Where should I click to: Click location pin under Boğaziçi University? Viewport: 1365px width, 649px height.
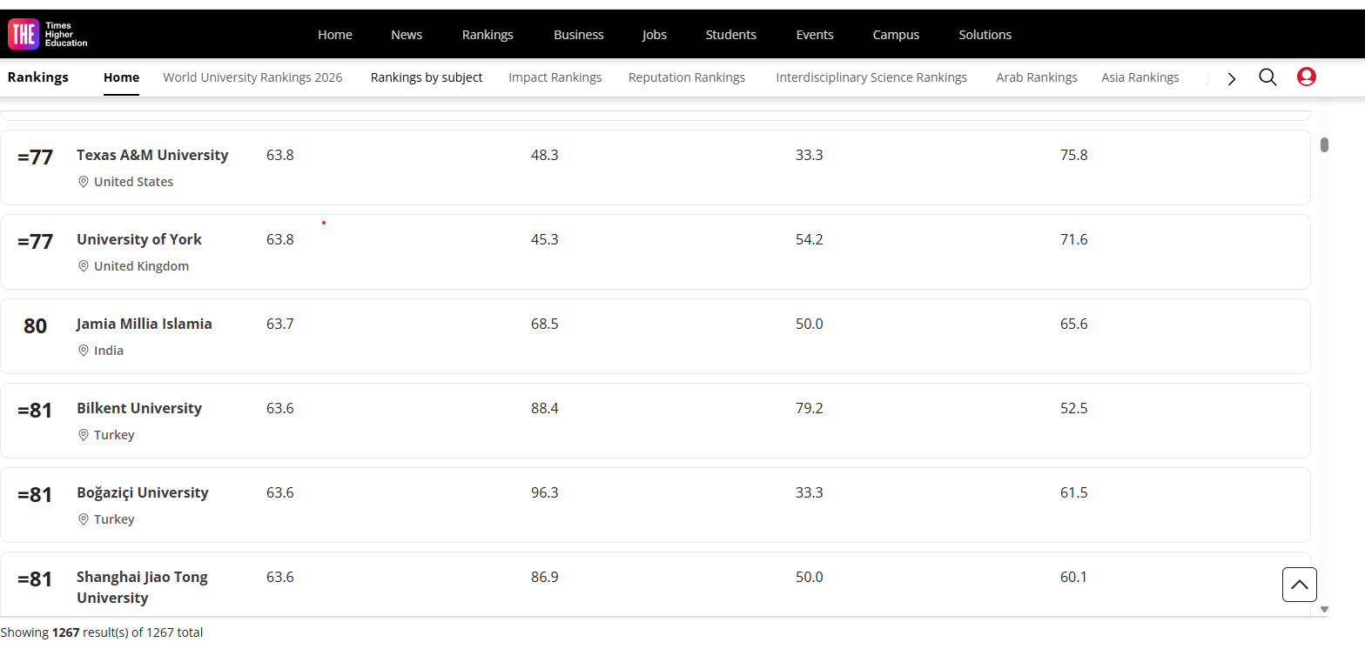click(x=84, y=519)
